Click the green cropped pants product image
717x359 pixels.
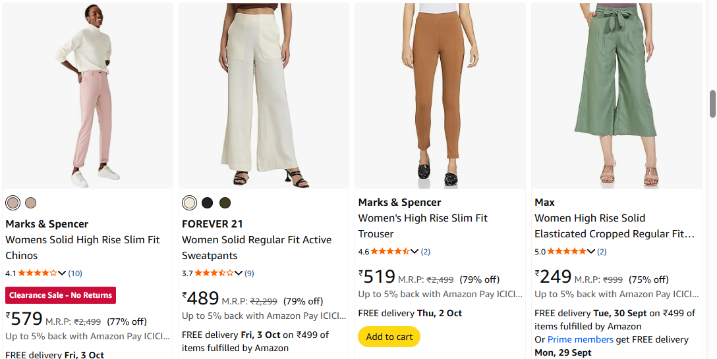[x=616, y=95]
